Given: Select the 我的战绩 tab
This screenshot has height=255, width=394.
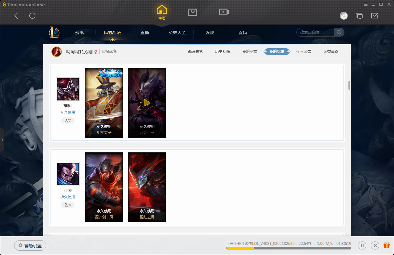Looking at the screenshot, I should pos(112,33).
